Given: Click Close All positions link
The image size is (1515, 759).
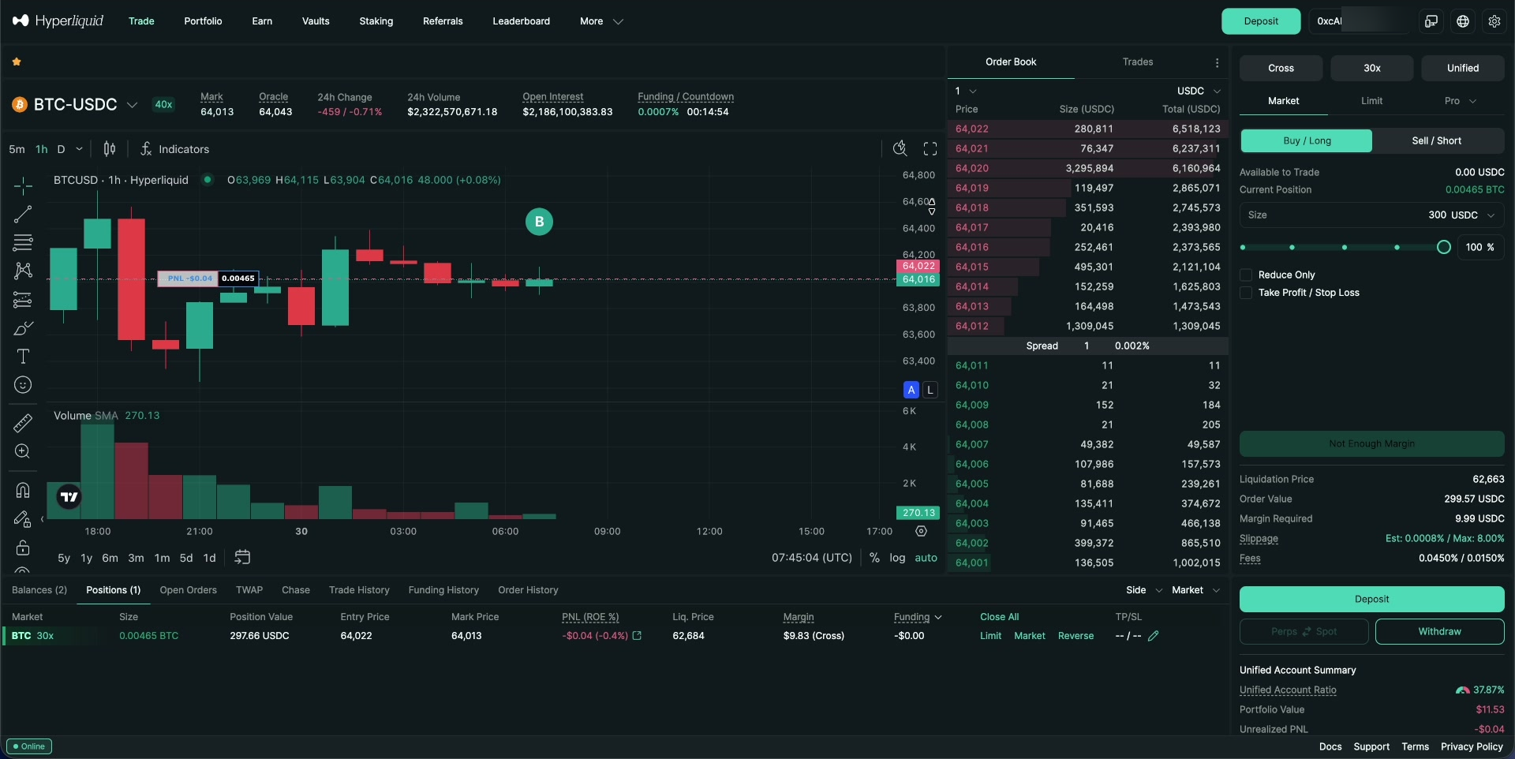Looking at the screenshot, I should coord(999,617).
